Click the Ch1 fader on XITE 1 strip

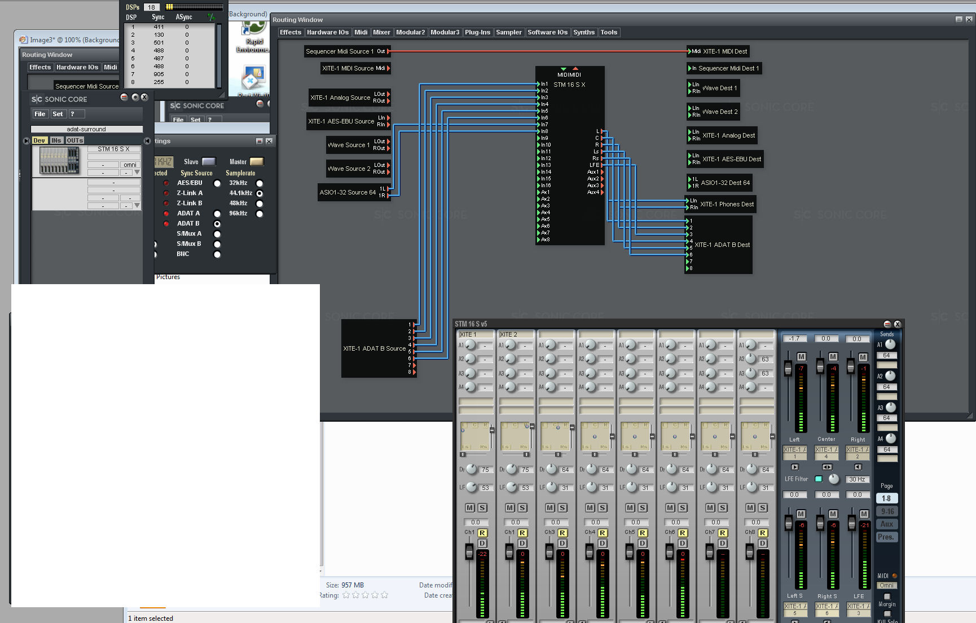tap(469, 551)
